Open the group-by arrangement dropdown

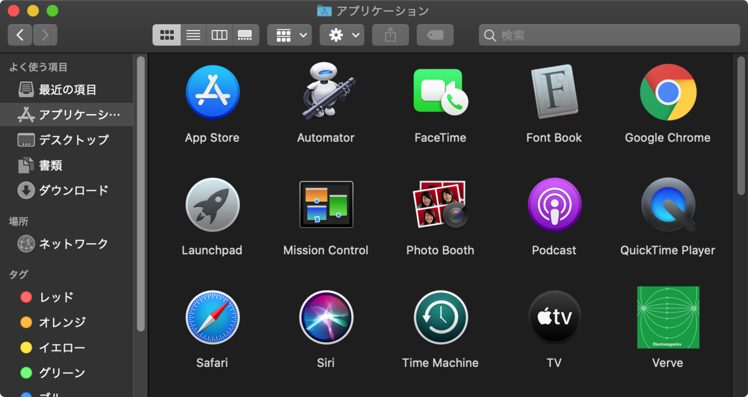tap(289, 35)
